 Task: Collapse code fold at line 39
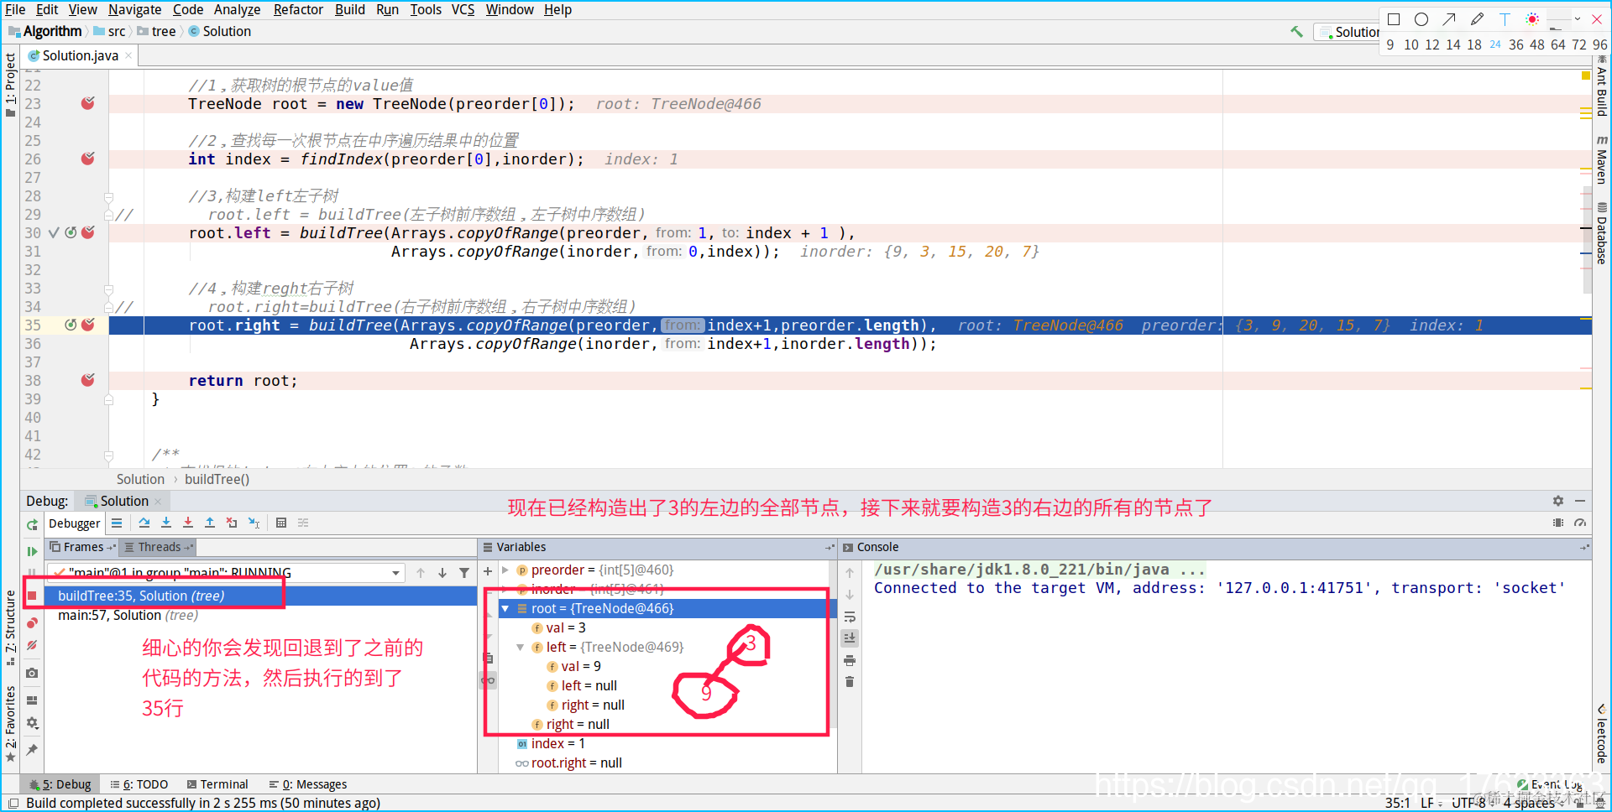coord(109,399)
